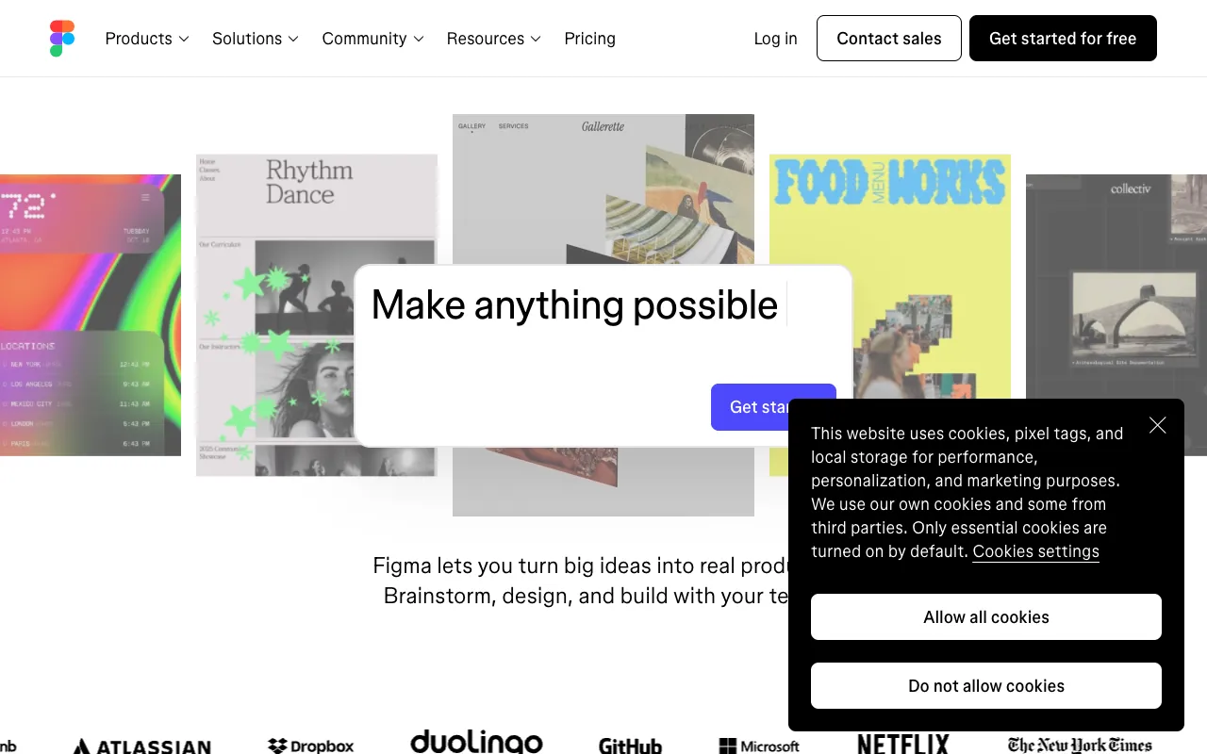Click the GitHub logo
The height and width of the screenshot is (754, 1207).
click(x=630, y=746)
